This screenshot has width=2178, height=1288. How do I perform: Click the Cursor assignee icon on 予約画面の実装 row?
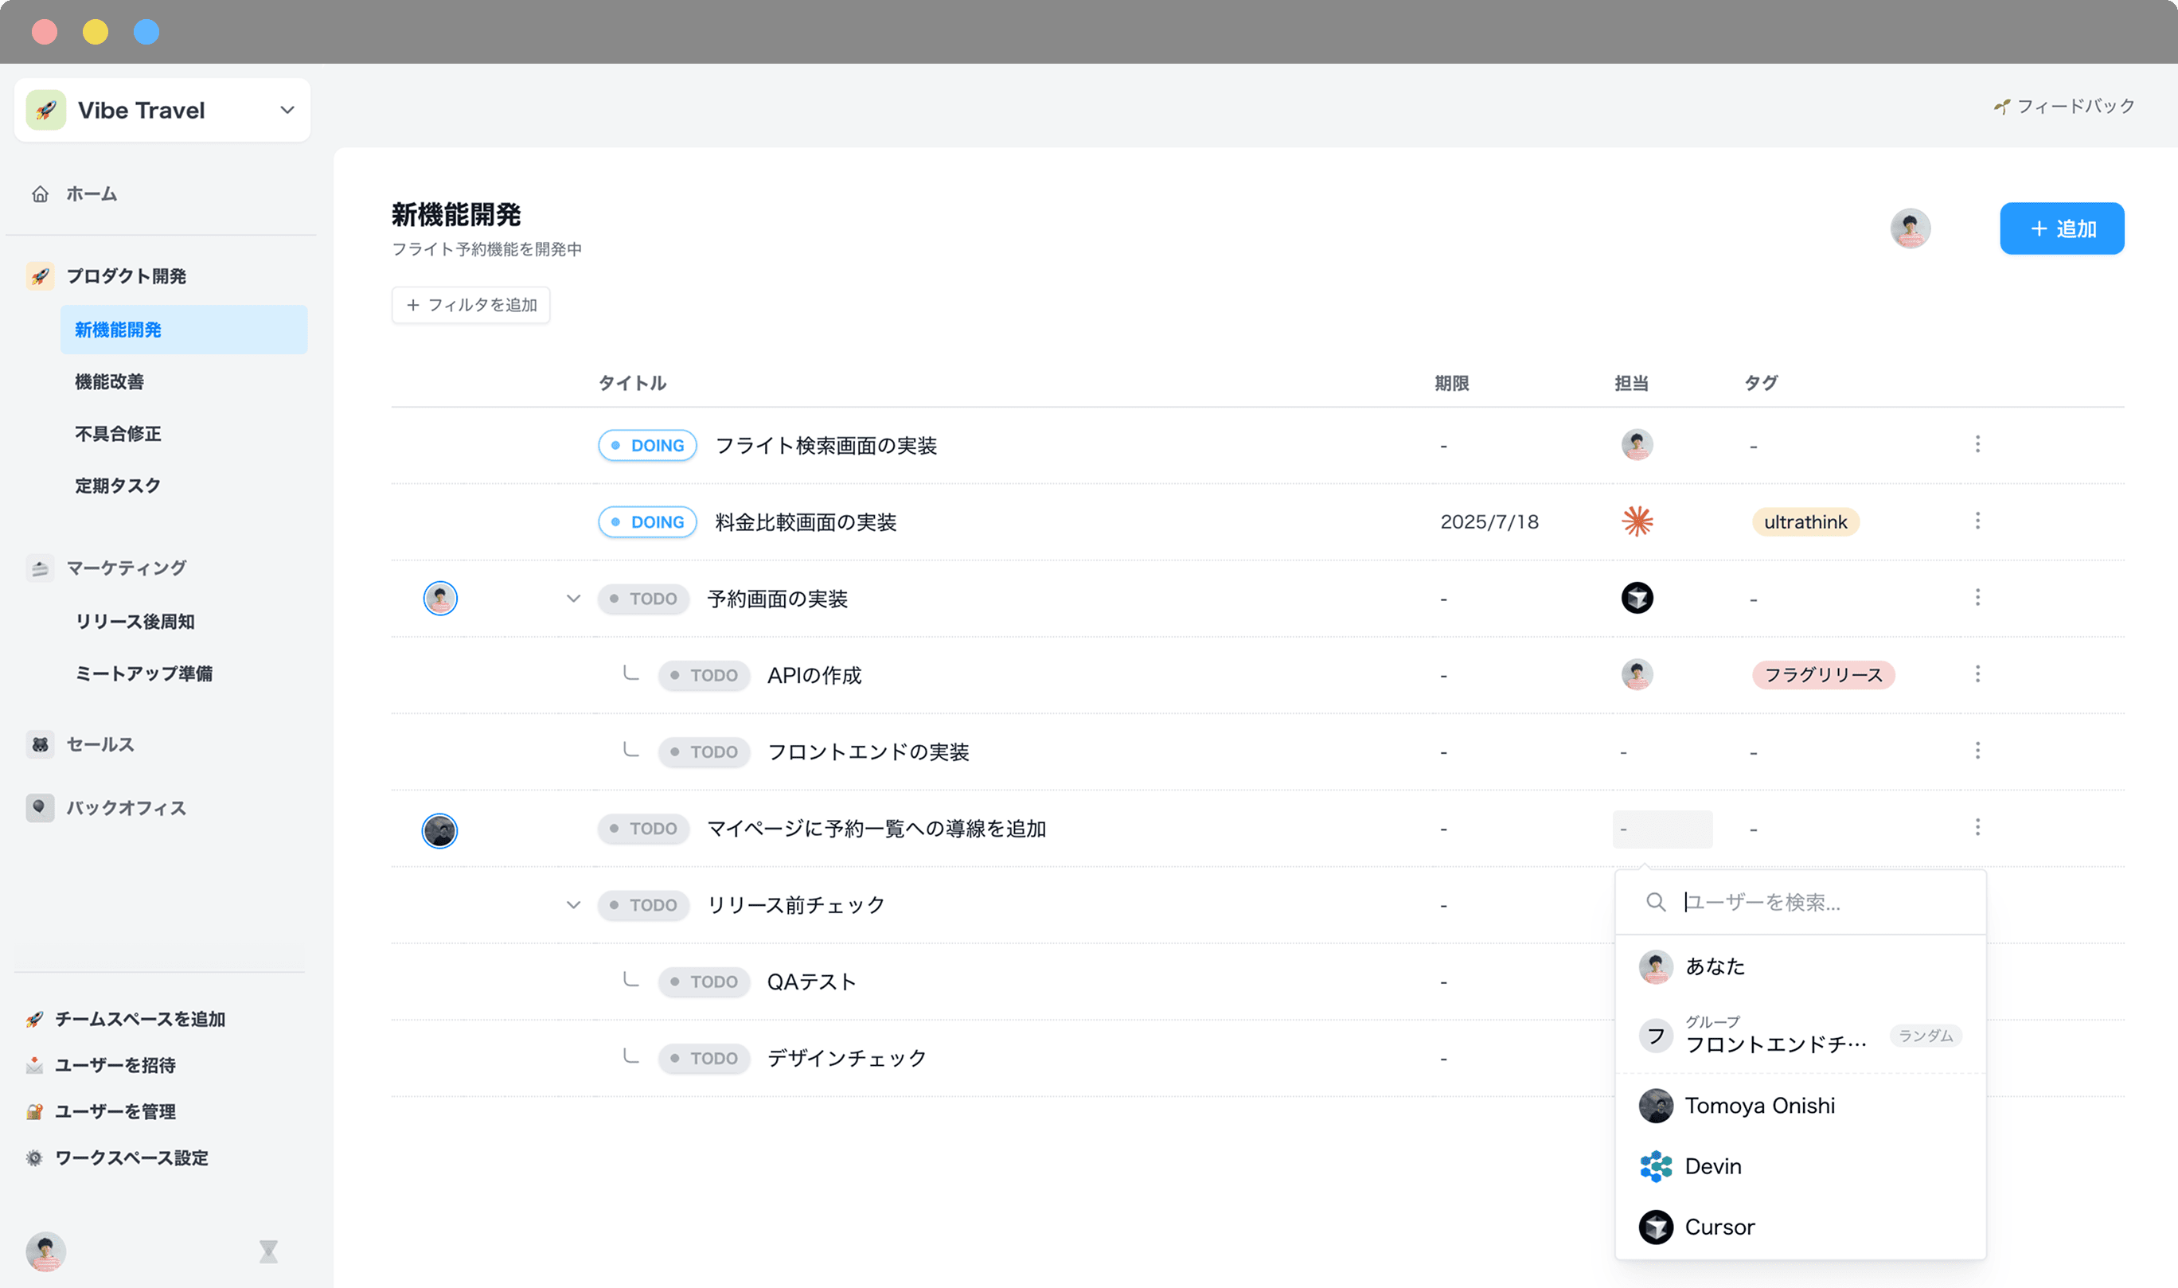coord(1637,598)
